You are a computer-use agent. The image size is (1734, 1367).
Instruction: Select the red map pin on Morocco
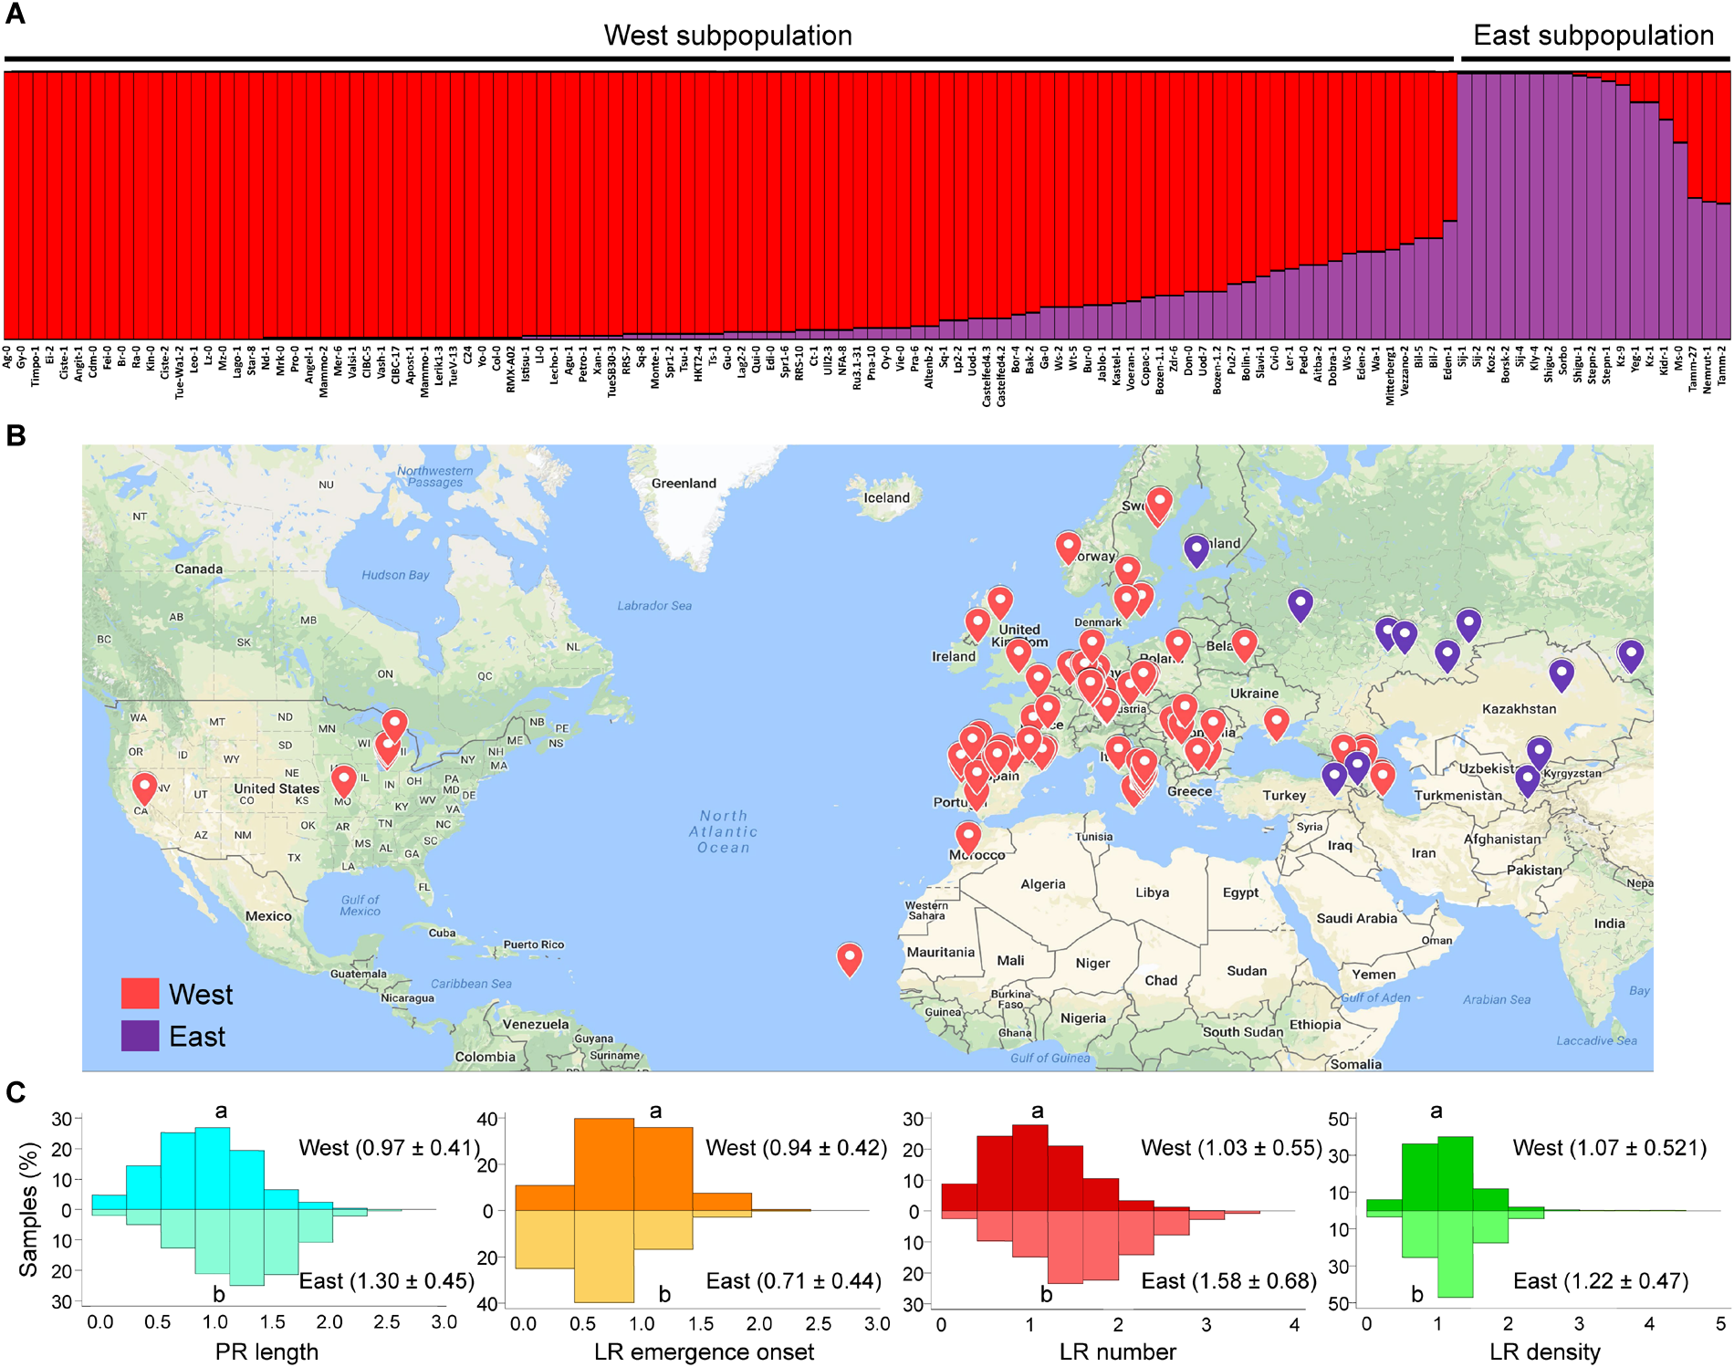click(x=967, y=836)
